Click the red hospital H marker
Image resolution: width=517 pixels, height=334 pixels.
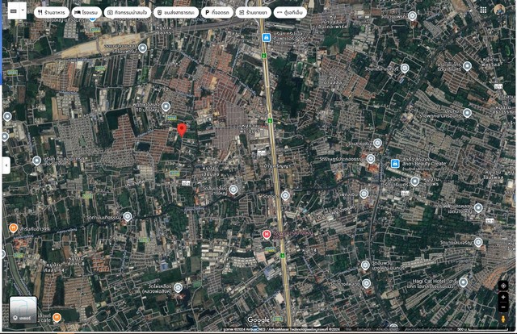click(267, 234)
